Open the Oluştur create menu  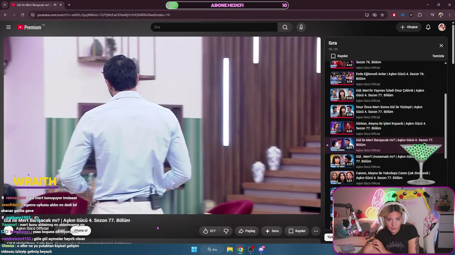409,27
